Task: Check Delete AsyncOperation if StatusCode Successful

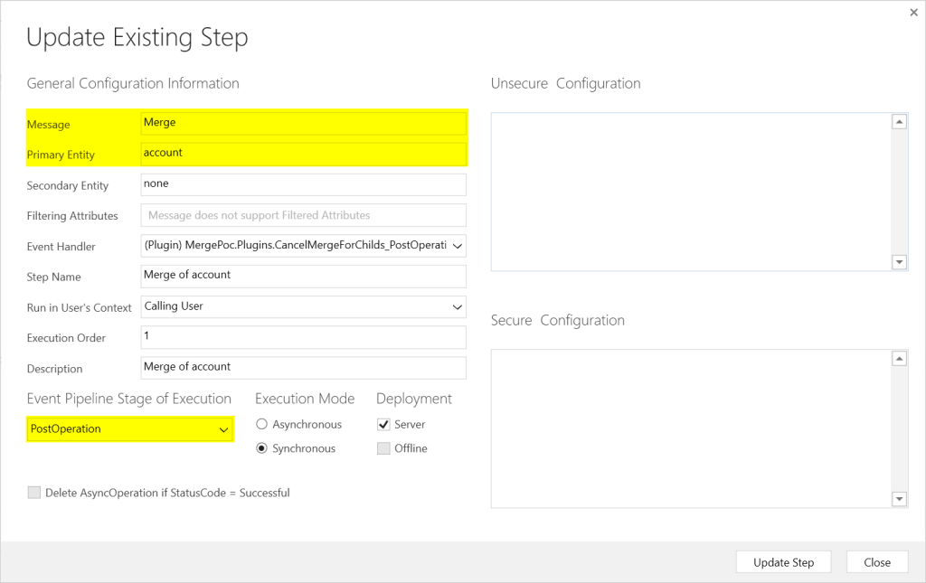Action: click(x=34, y=493)
